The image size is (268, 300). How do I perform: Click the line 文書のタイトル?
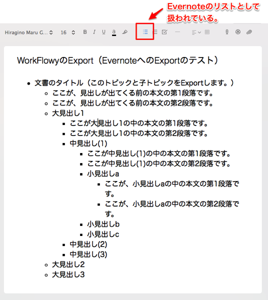pos(134,83)
